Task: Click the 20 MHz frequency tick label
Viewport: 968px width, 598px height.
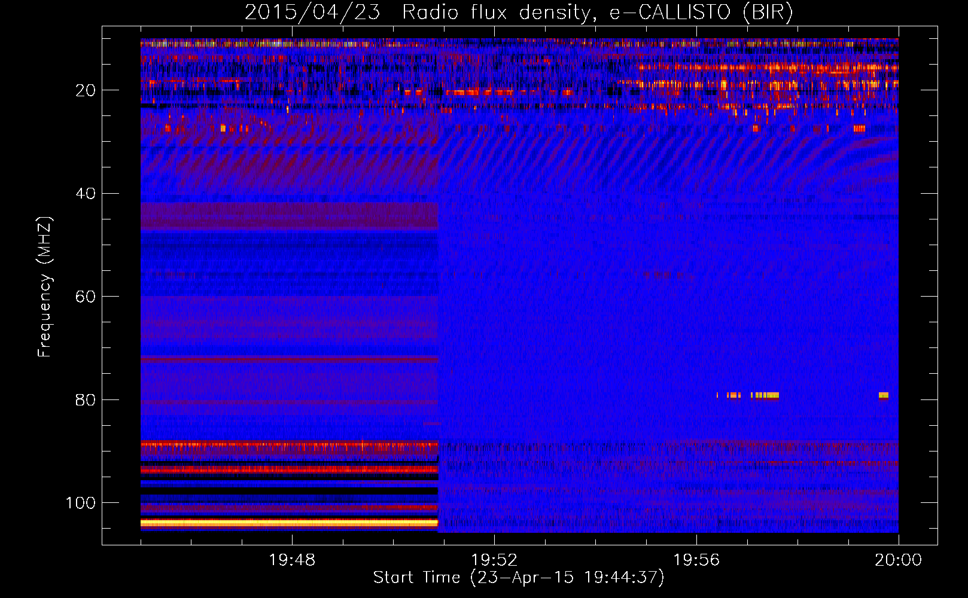Action: click(x=86, y=90)
